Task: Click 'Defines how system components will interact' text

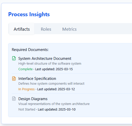Action: [x=51, y=84]
